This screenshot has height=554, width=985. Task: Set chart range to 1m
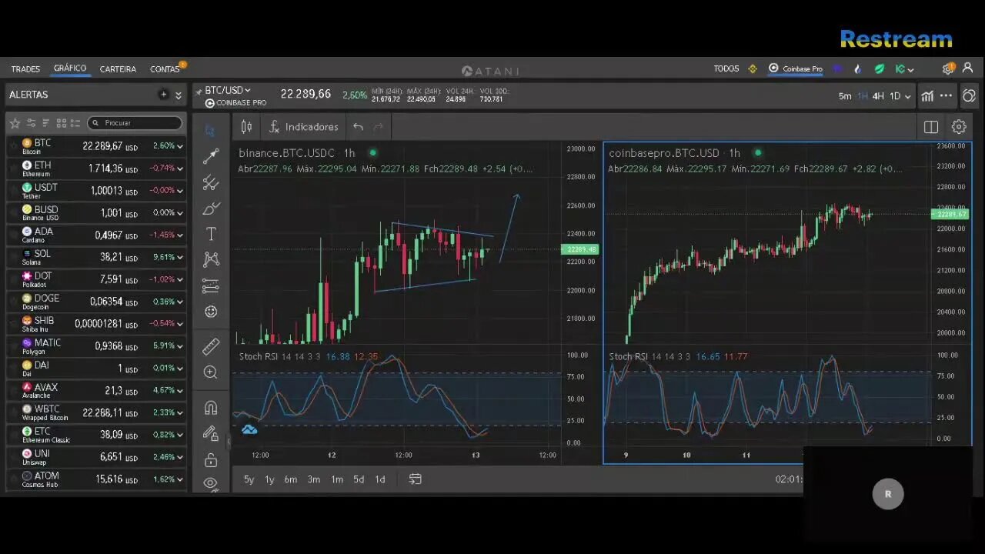click(337, 479)
